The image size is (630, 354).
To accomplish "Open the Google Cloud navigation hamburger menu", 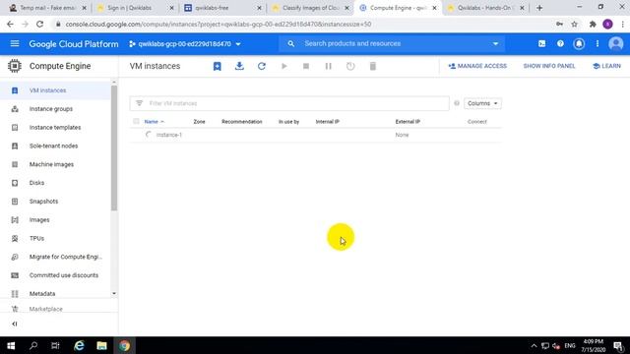I will tap(15, 43).
